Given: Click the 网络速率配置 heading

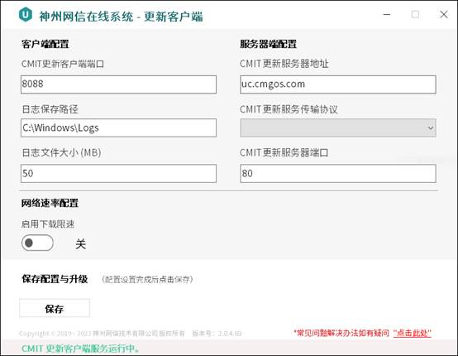Looking at the screenshot, I should click(x=50, y=203).
